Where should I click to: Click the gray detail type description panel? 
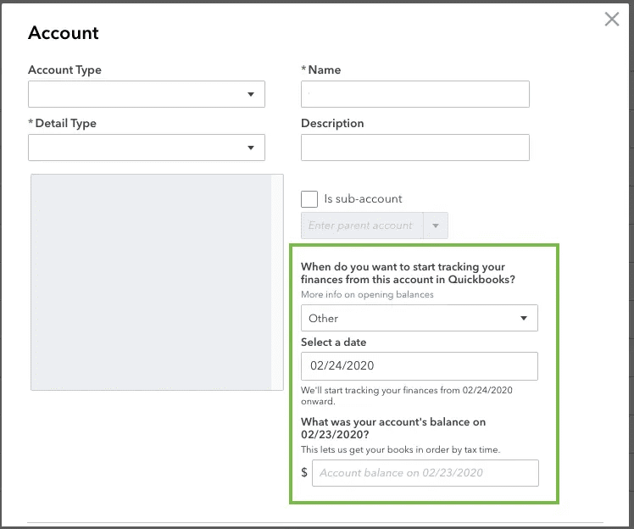(x=151, y=282)
